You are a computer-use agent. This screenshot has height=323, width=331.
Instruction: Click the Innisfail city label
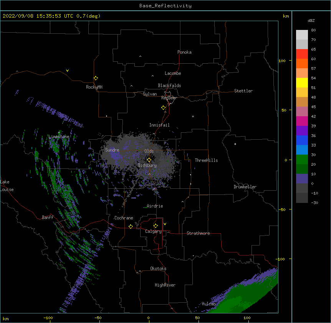159,125
